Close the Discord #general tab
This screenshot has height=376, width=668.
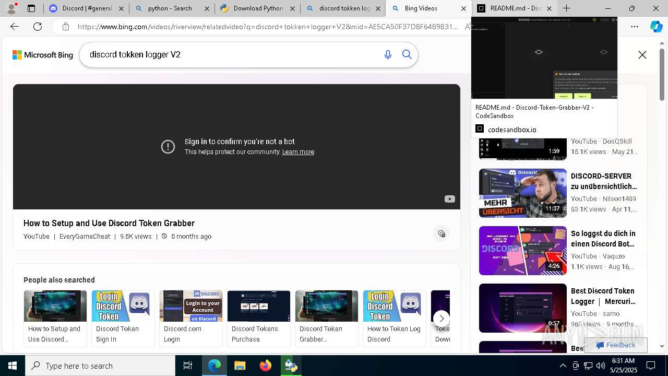point(121,8)
